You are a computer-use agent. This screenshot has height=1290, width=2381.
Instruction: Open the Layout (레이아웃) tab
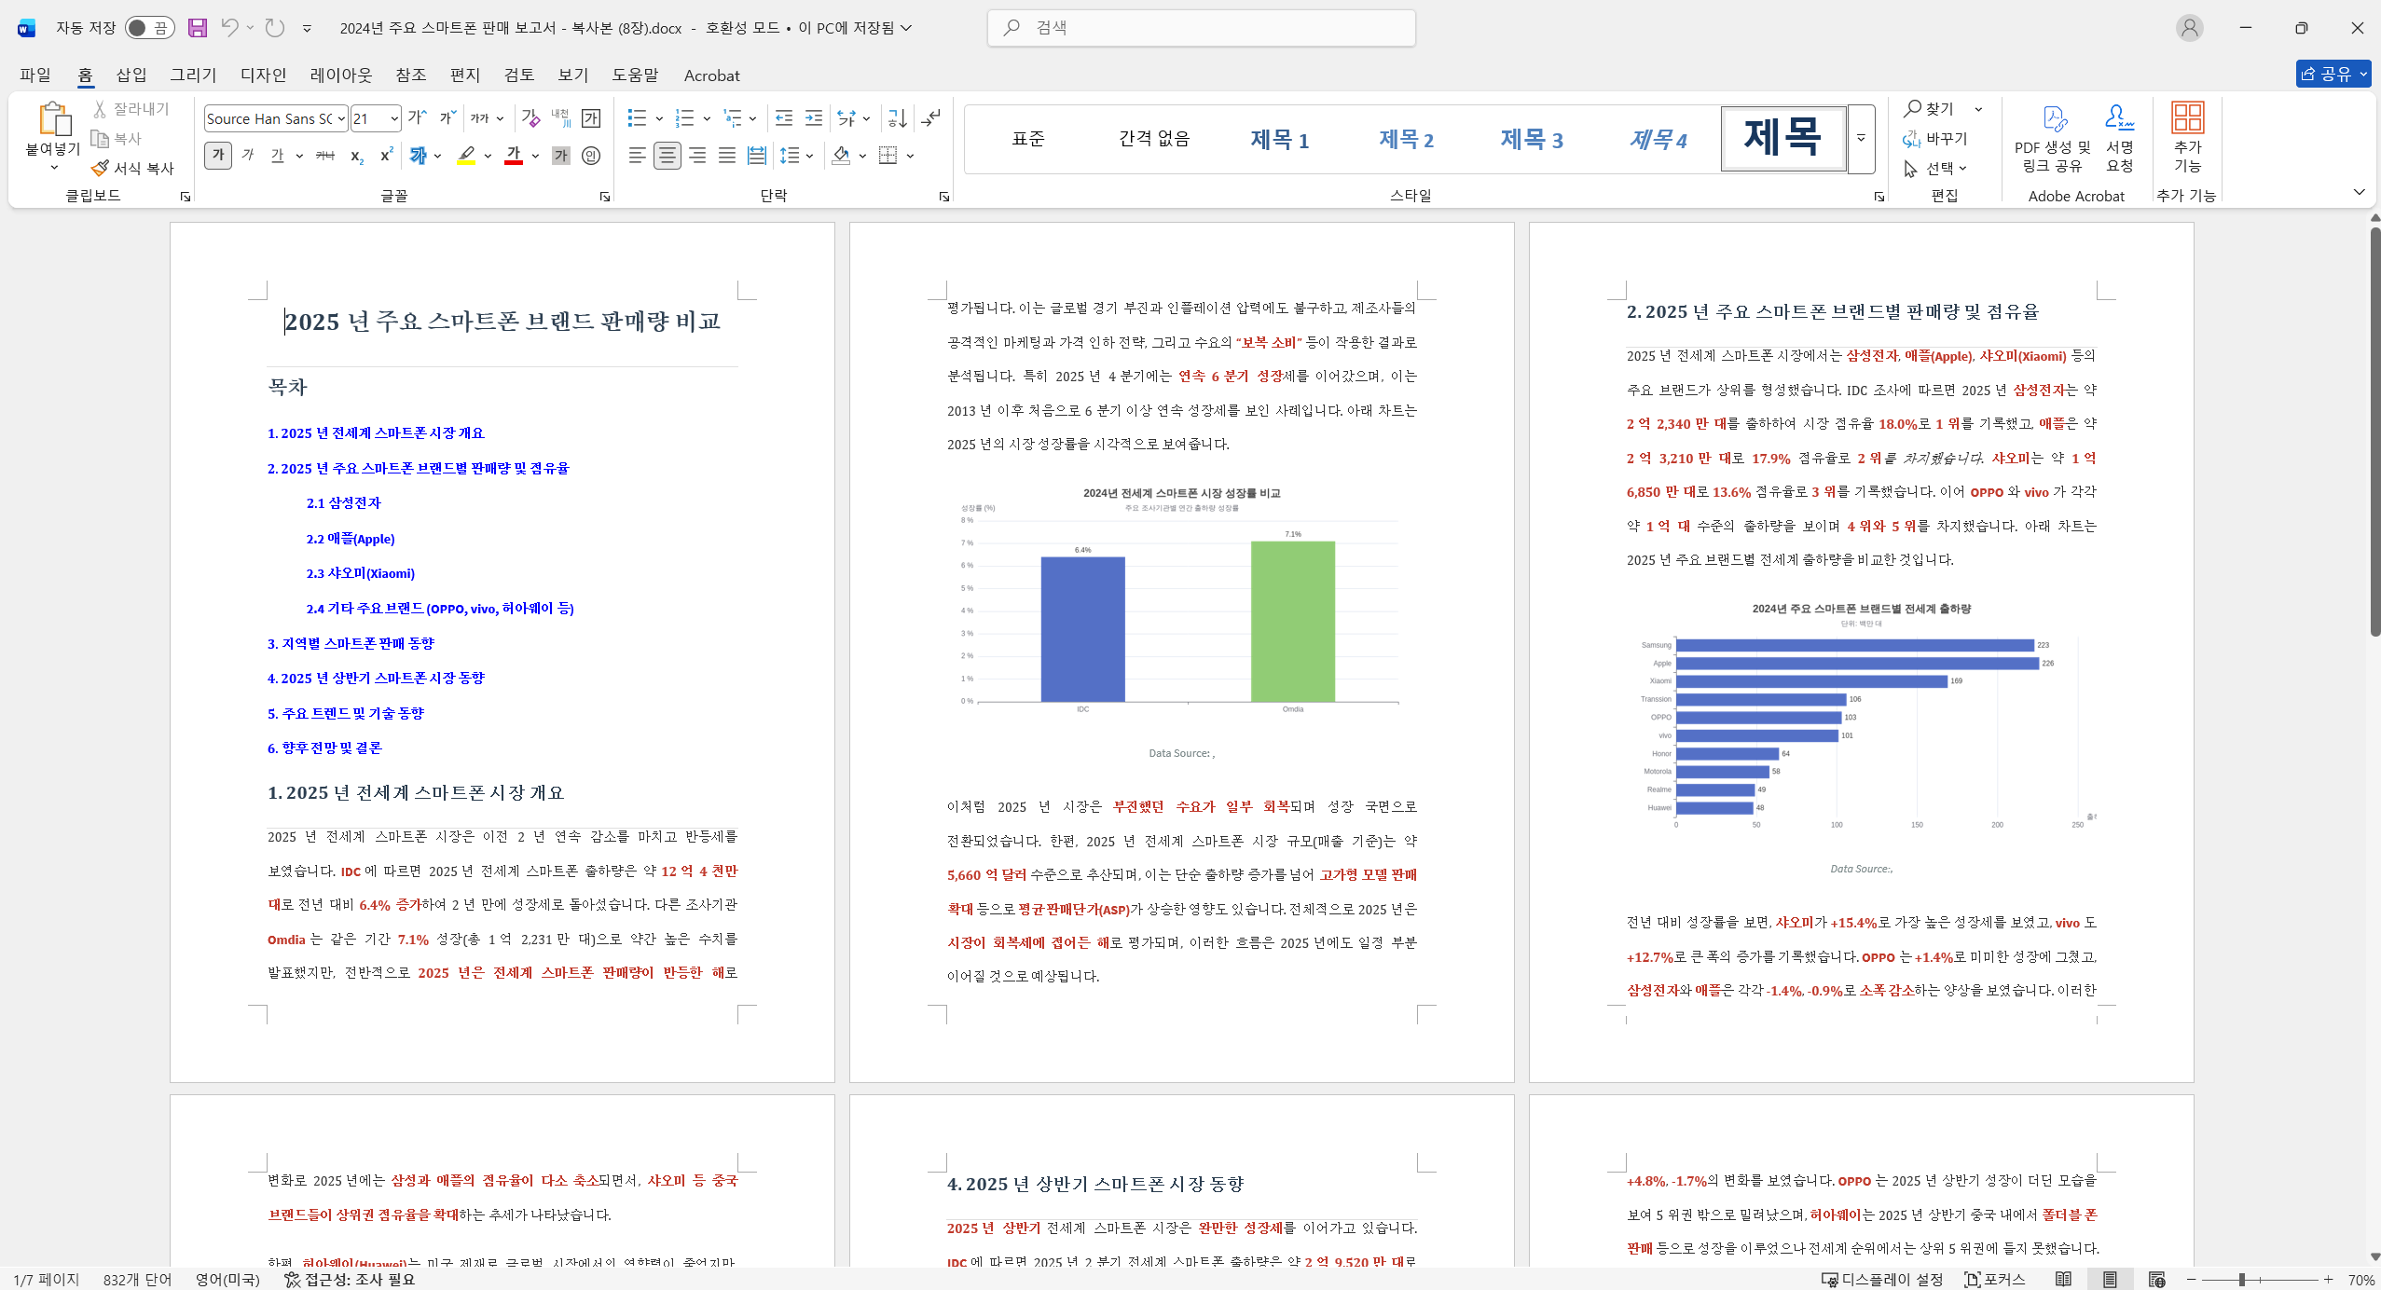pyautogui.click(x=341, y=75)
